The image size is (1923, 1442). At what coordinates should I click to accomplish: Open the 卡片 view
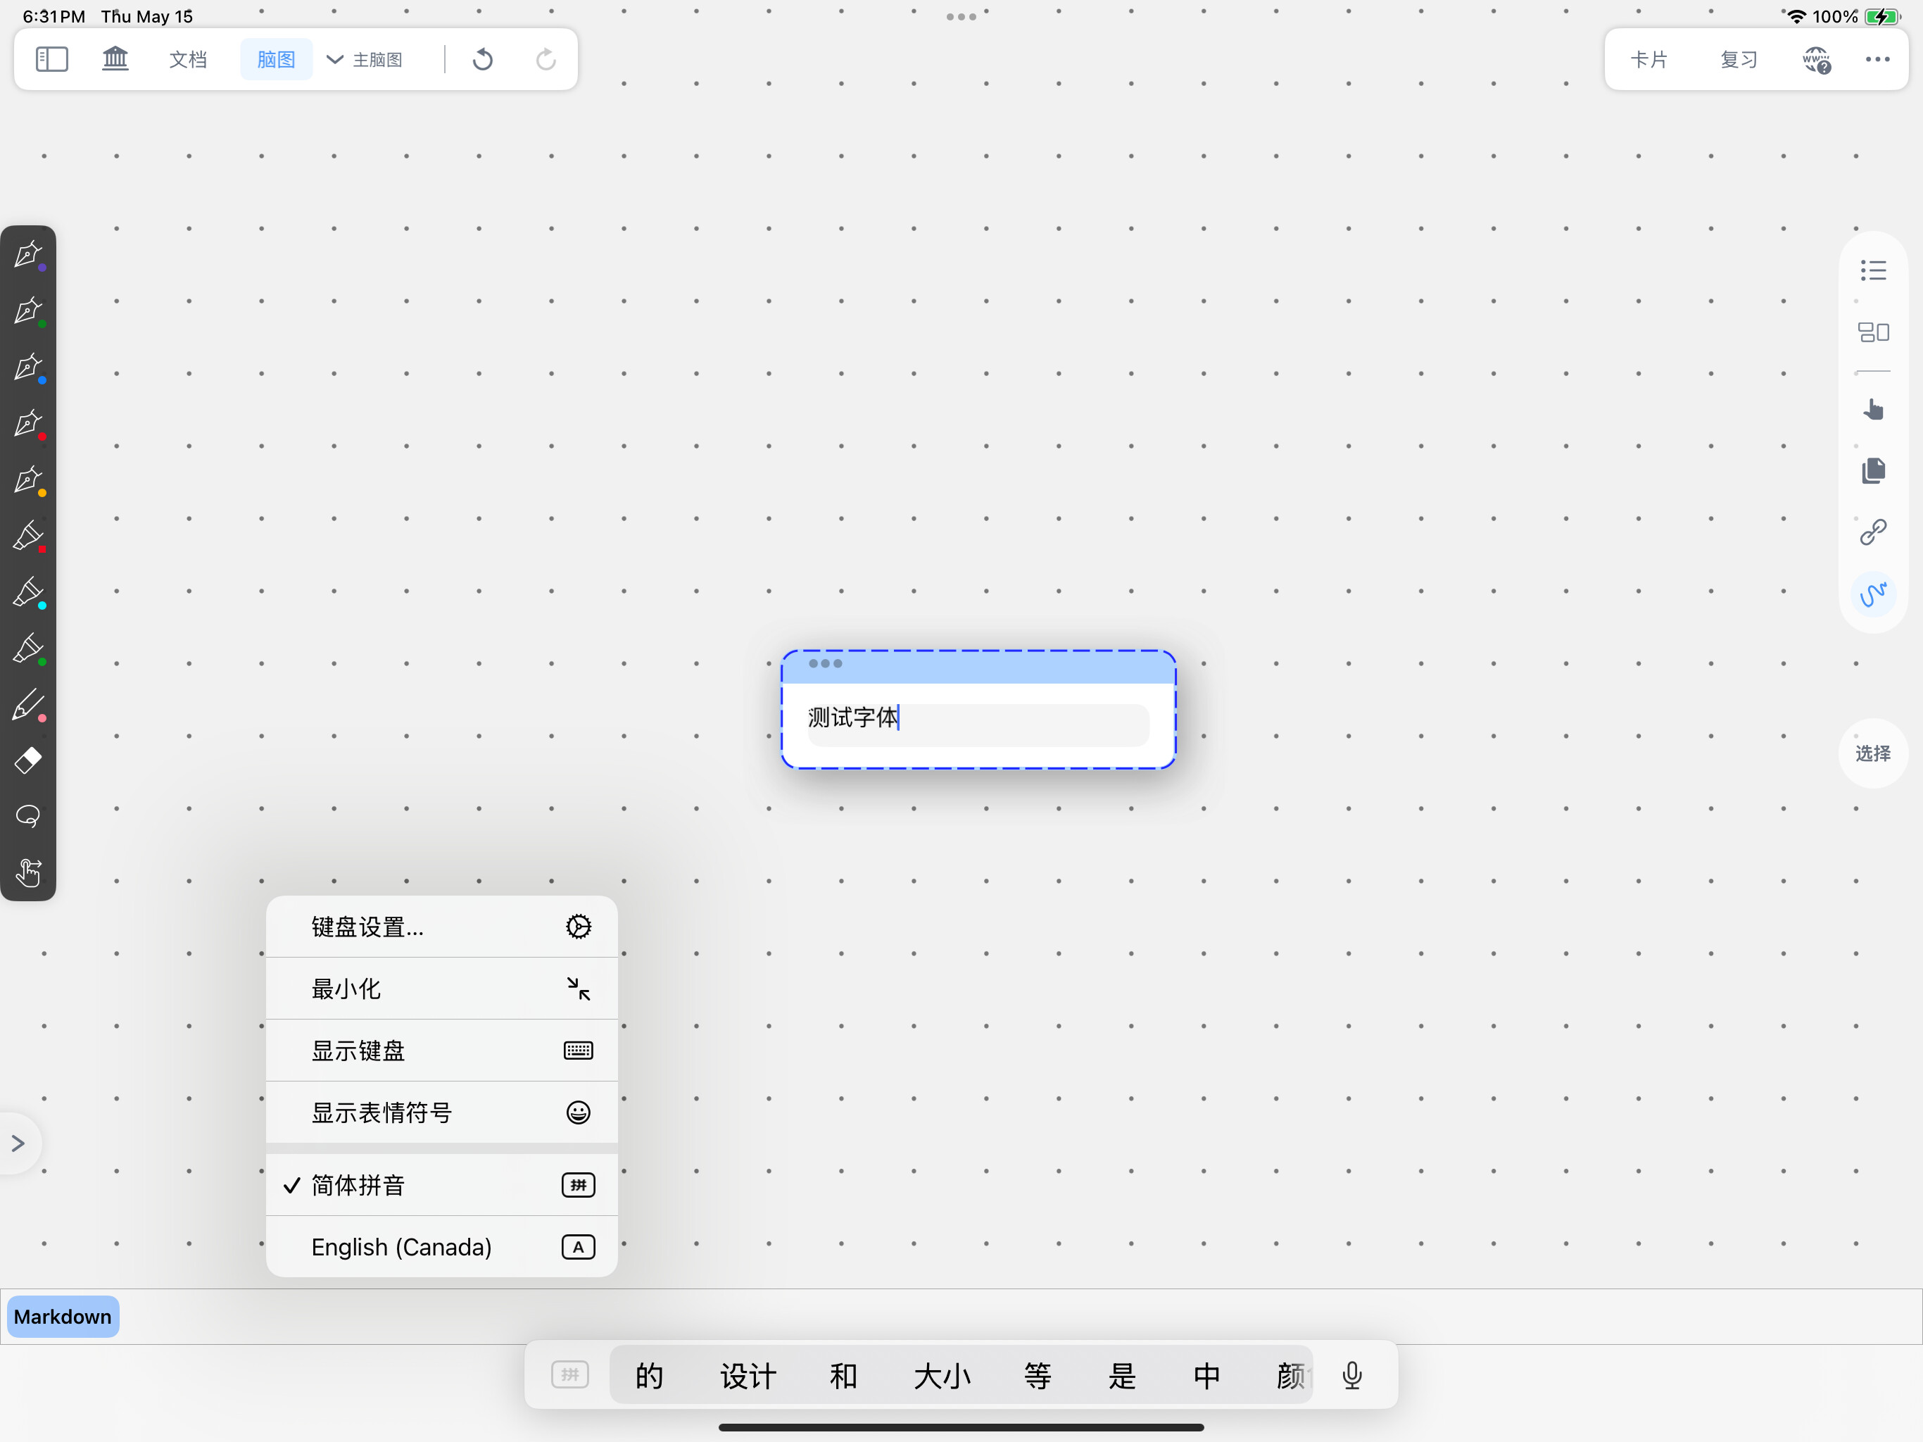click(1649, 59)
